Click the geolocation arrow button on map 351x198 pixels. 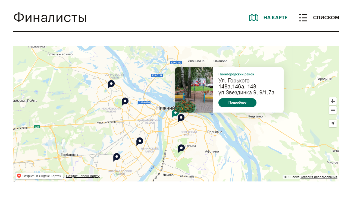pyautogui.click(x=333, y=123)
